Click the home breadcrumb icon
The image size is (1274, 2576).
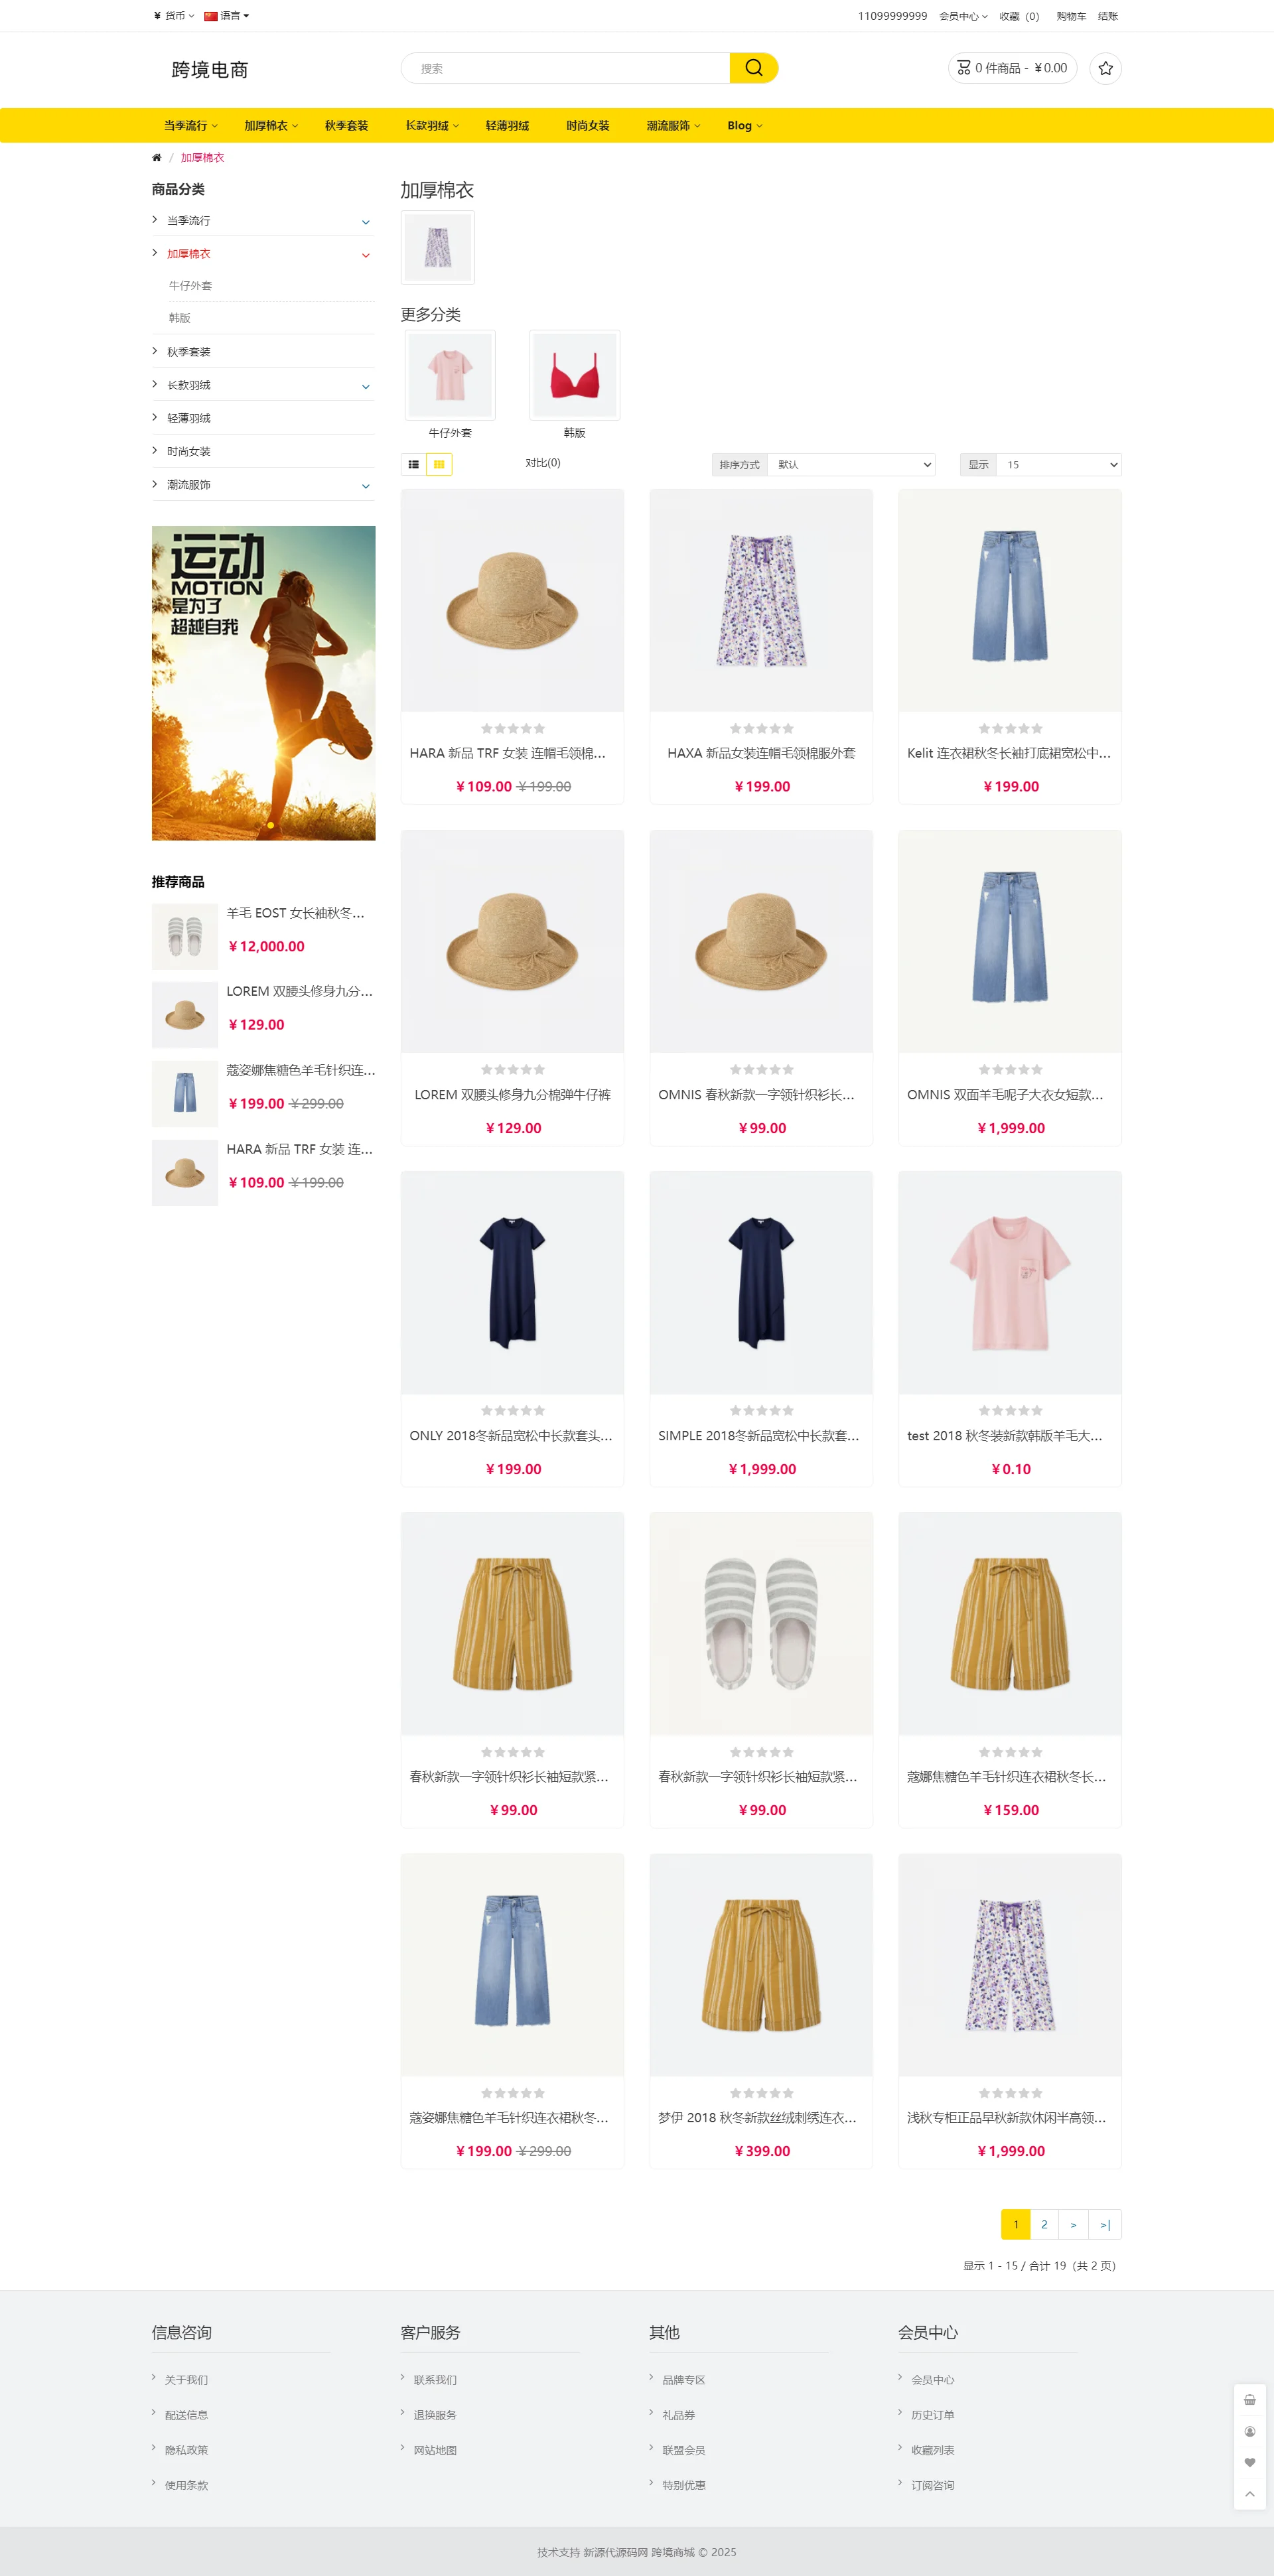coord(156,158)
